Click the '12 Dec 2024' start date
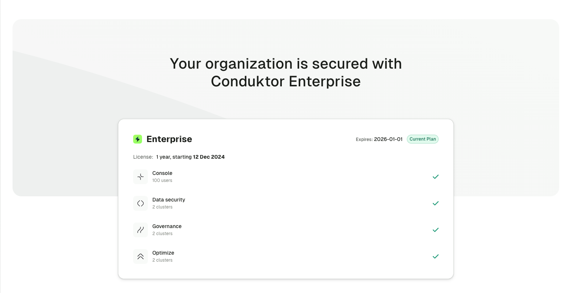 209,157
